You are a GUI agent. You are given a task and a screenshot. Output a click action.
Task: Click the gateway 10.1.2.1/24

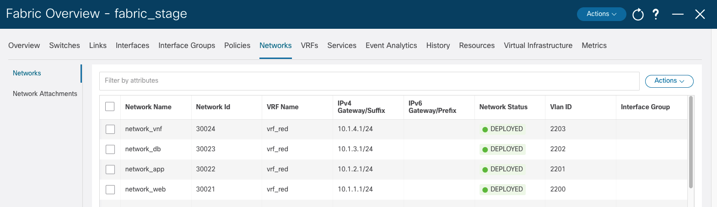(x=355, y=169)
